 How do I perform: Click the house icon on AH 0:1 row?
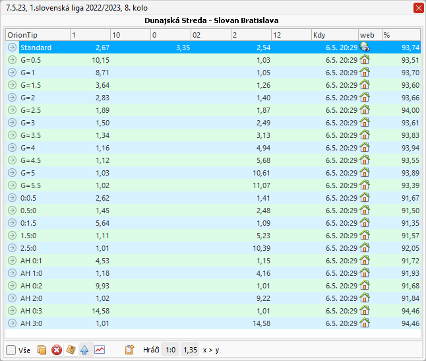365,260
